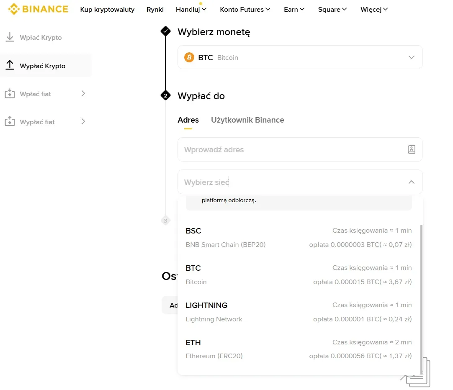Click the Wpłać fat icon in sidebar
This screenshot has height=390, width=453.
pos(10,94)
